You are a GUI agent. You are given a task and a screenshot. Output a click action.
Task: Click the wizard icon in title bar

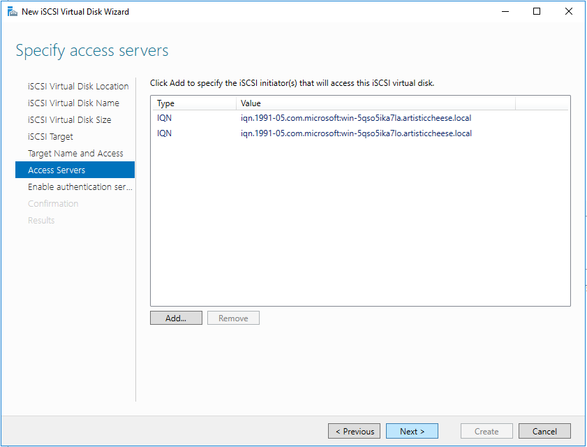[x=12, y=11]
